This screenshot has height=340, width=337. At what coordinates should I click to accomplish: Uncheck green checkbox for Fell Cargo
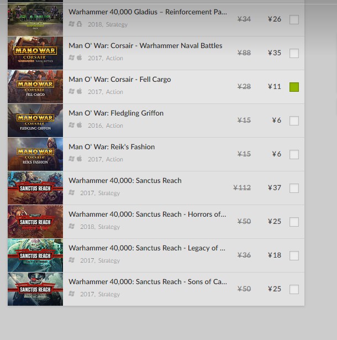point(294,87)
